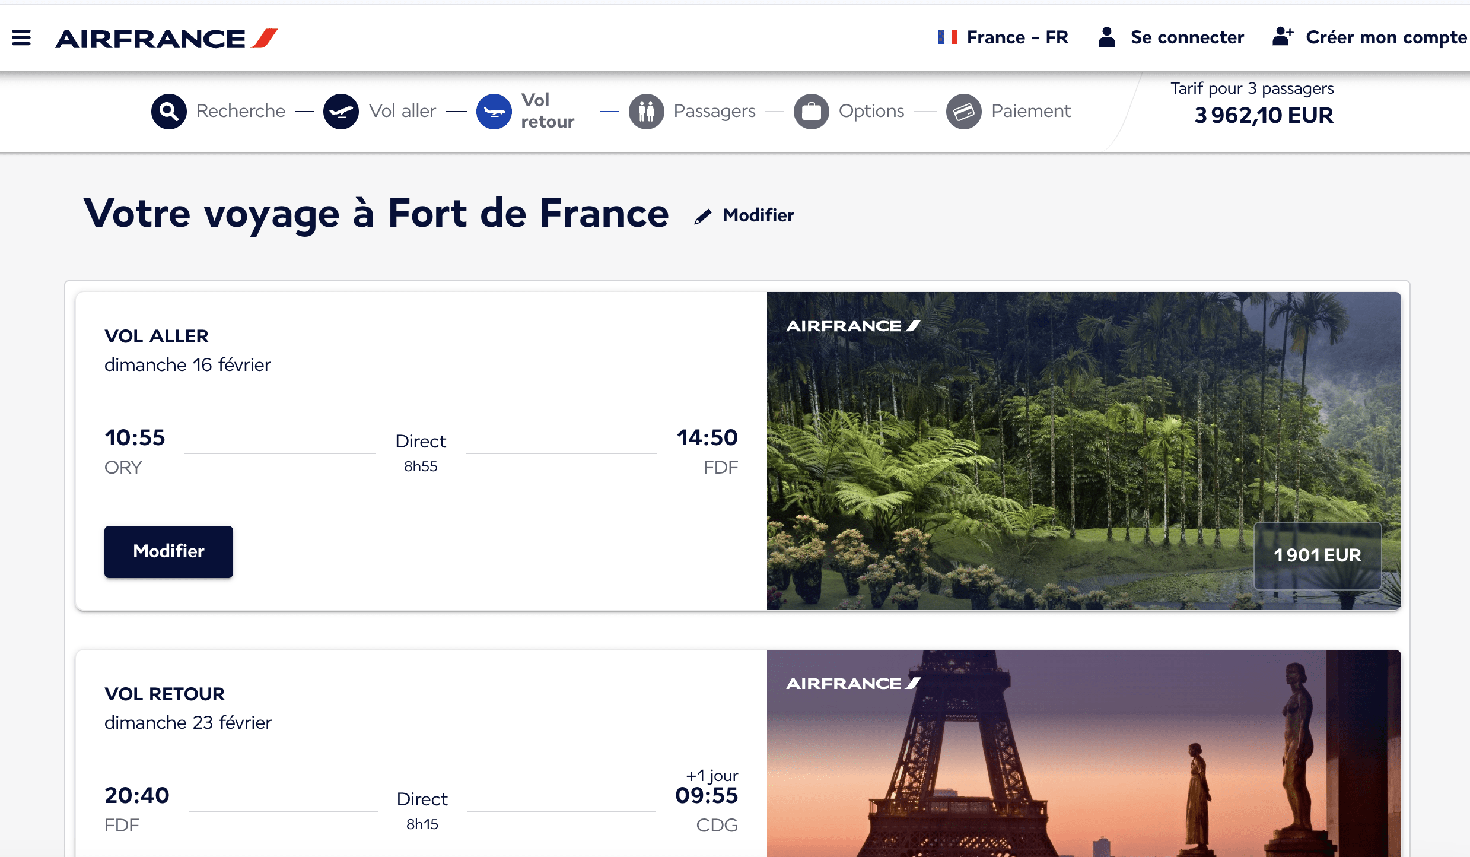Click Créer mon compte link
This screenshot has width=1470, height=857.
[x=1386, y=37]
